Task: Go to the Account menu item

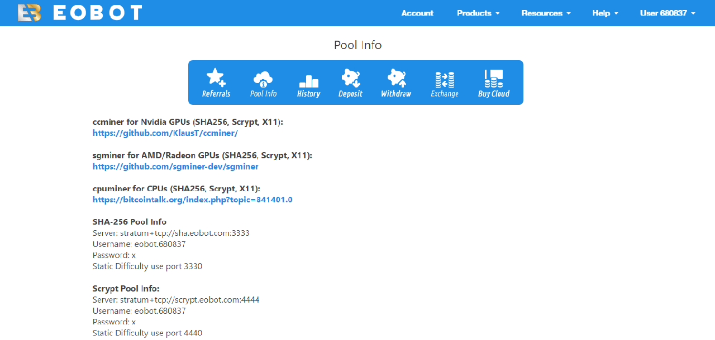Action: point(417,13)
